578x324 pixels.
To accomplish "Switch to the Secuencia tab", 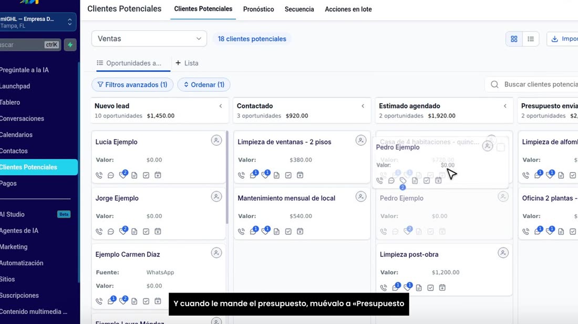I will click(x=300, y=9).
